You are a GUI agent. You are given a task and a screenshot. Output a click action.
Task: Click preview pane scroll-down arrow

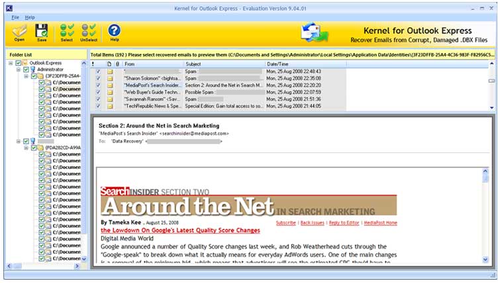[x=485, y=260]
